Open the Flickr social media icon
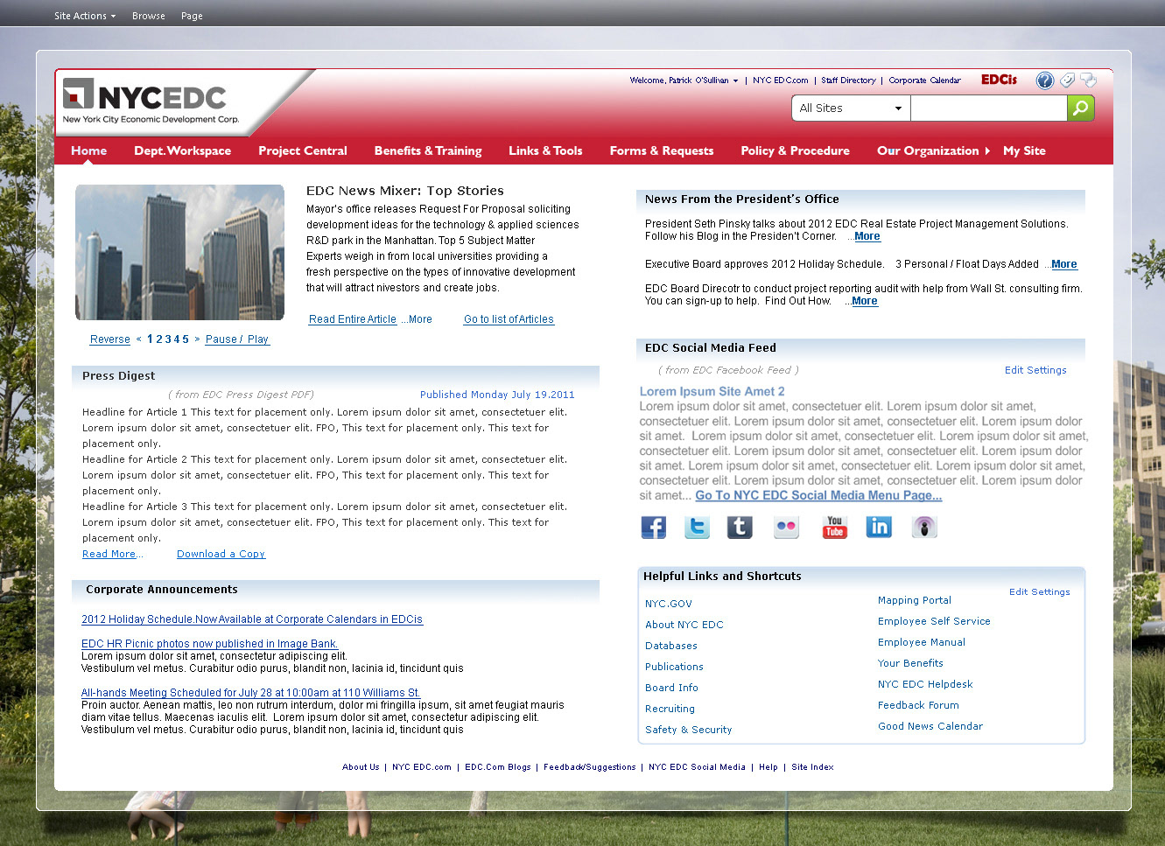The width and height of the screenshot is (1165, 846). coord(786,527)
